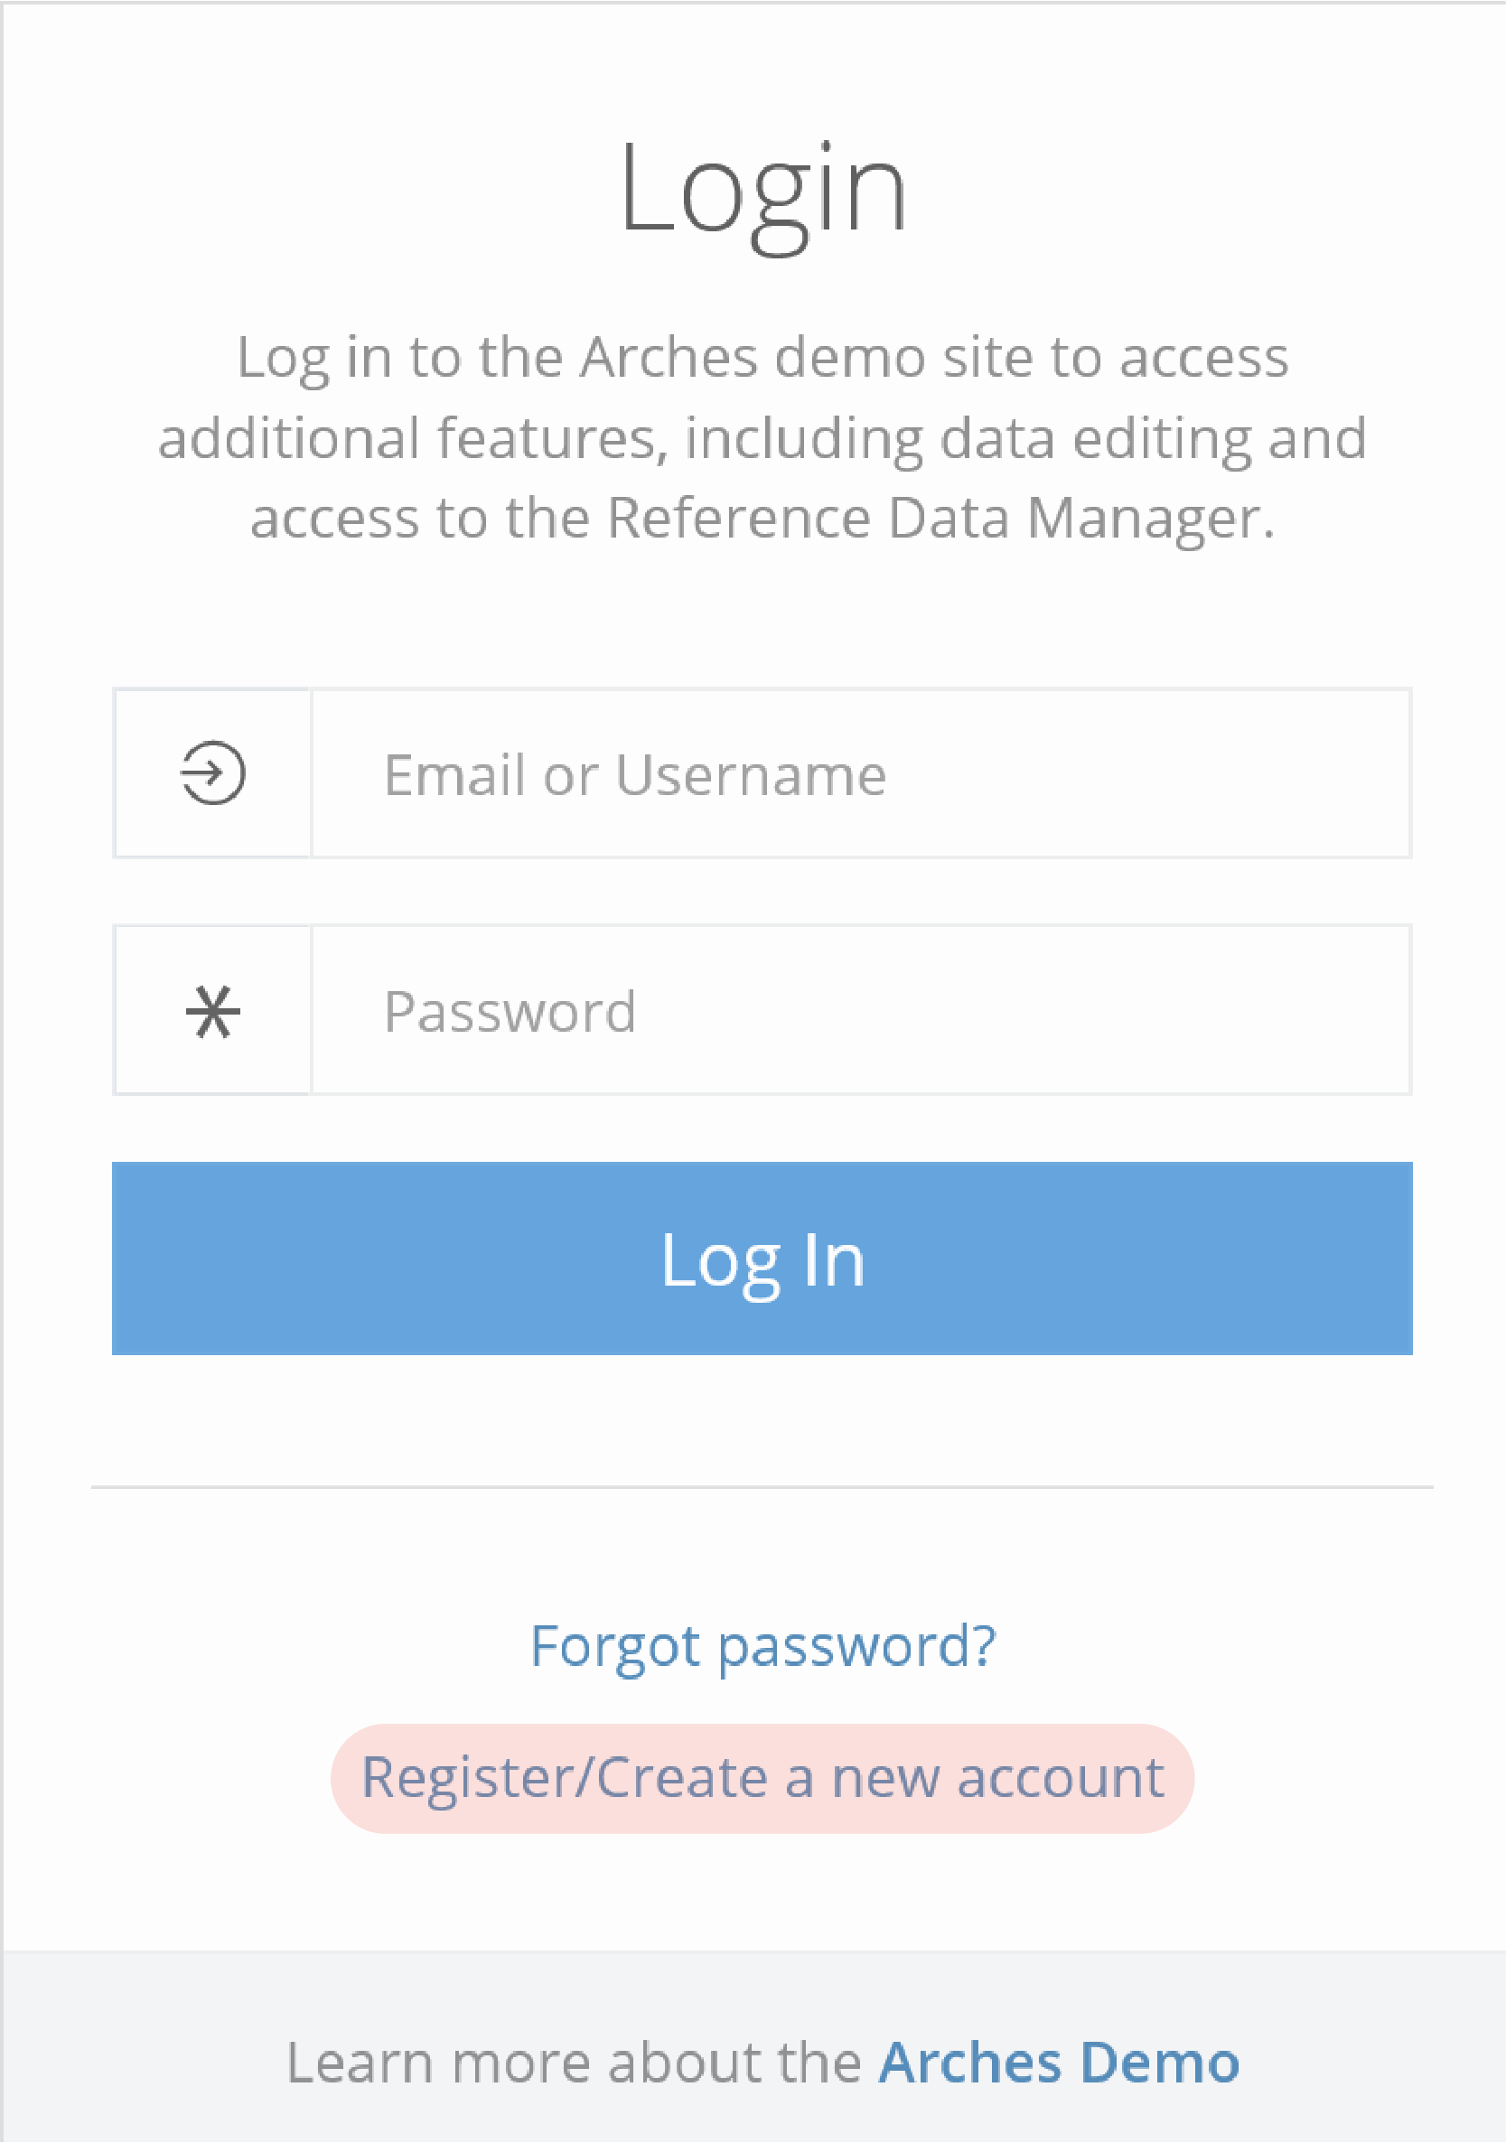Image resolution: width=1506 pixels, height=2143 pixels.
Task: Focus the Email or Username input field
Action: pos(860,773)
